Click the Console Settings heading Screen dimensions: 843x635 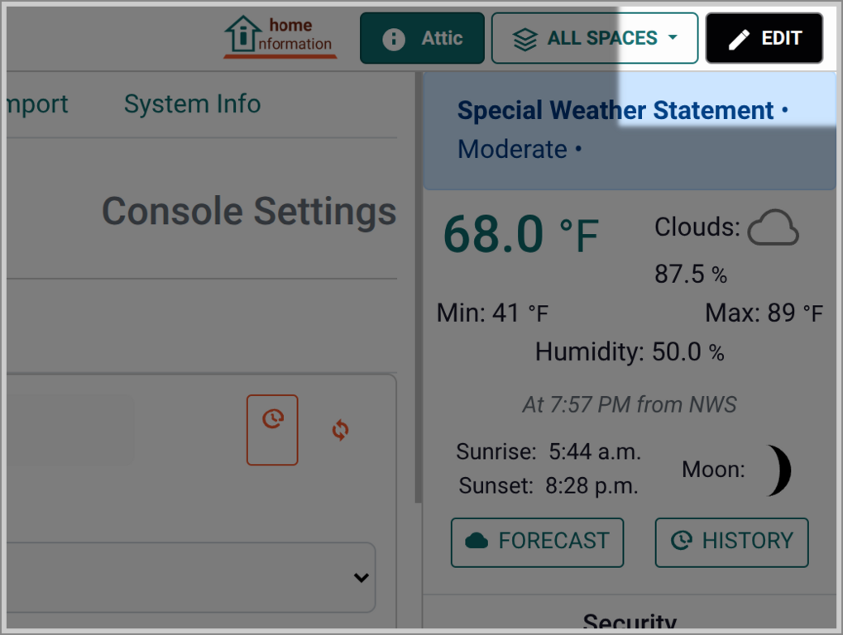click(x=249, y=211)
